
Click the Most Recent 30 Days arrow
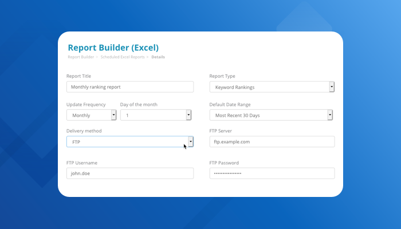pyautogui.click(x=330, y=115)
